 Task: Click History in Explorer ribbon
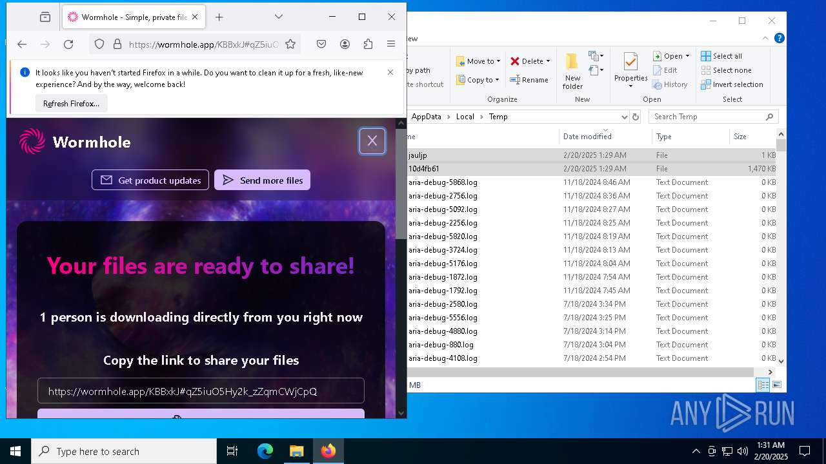[x=670, y=84]
